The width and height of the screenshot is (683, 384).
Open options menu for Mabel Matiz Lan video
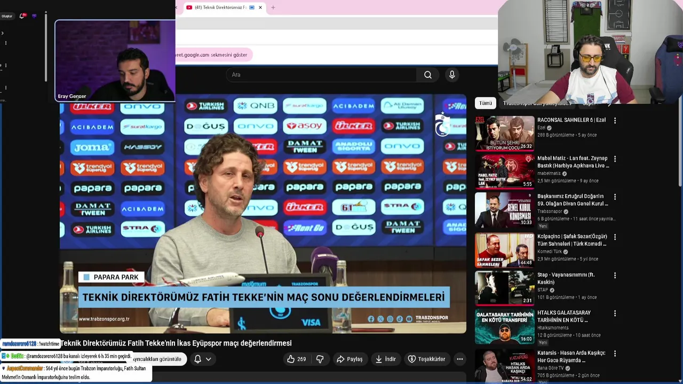click(x=615, y=159)
